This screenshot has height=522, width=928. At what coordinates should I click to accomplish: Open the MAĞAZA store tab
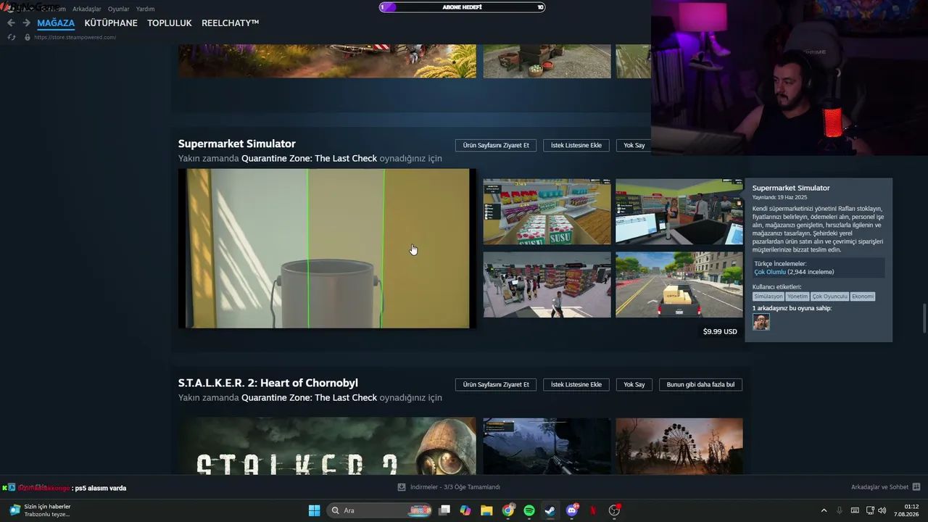coord(56,23)
